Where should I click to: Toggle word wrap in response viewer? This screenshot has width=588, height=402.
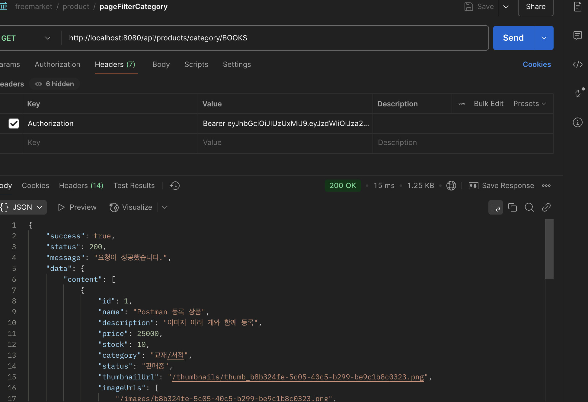pyautogui.click(x=495, y=207)
